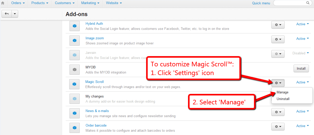Image resolution: width=314 pixels, height=135 pixels.
Task: Click Magic Scroll settings gear icon
Action: click(278, 83)
